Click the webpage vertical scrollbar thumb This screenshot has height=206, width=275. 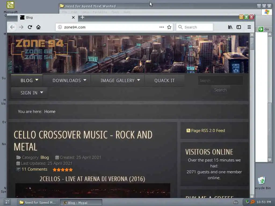point(252,43)
